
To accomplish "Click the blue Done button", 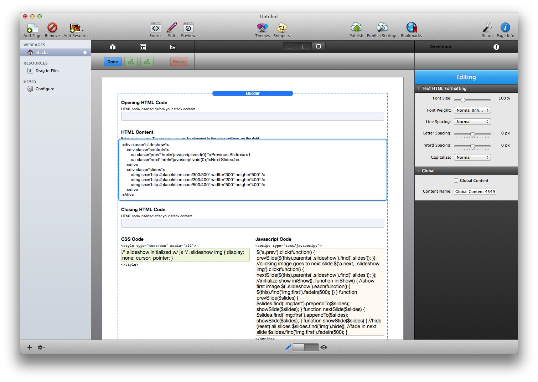I will 113,62.
